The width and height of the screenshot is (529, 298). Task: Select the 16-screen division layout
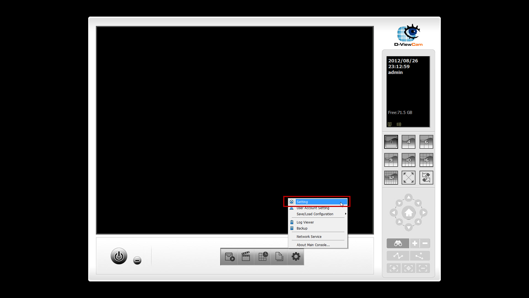tap(426, 160)
